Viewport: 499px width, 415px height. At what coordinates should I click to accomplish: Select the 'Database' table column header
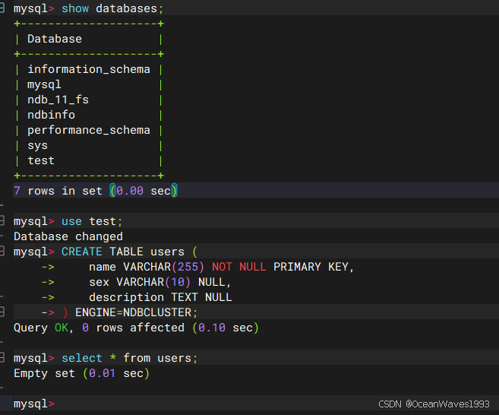coord(55,39)
